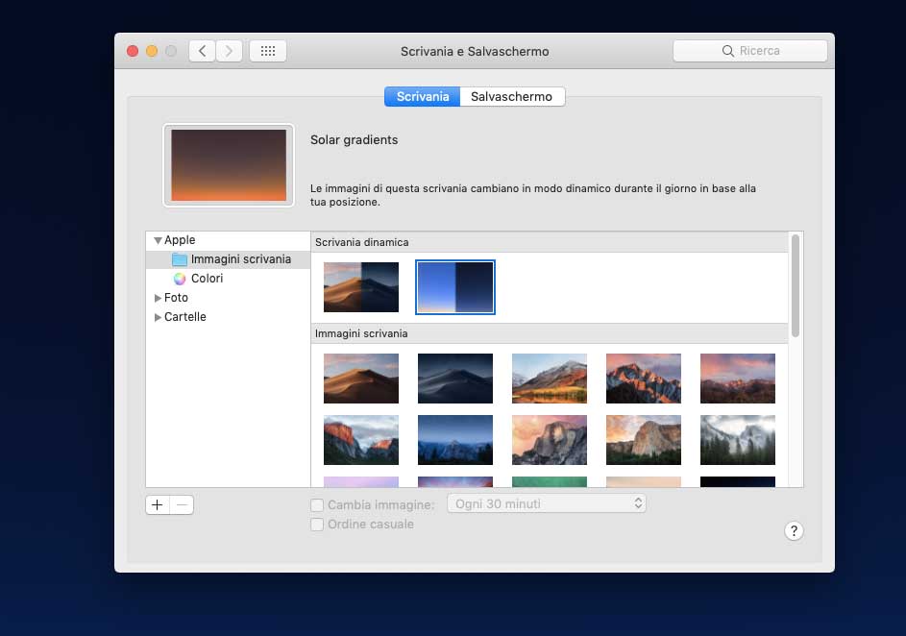
Task: Click the wallpaper list vertical scrollbar
Action: [795, 285]
